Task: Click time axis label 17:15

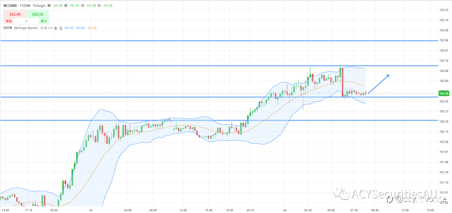Action: 28,210
